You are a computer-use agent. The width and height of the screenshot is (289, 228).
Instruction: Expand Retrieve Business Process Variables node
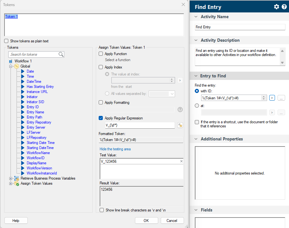11,178
